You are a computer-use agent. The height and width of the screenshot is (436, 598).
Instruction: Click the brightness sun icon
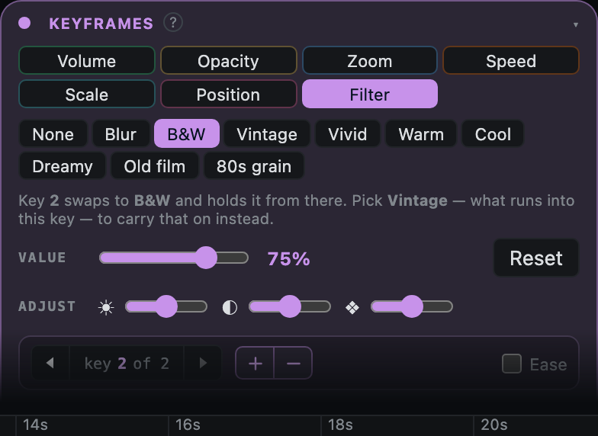[x=105, y=307]
